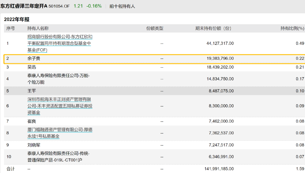Click the 序号 column header
Image resolution: width=305 pixels, height=173 pixels.
11,28
